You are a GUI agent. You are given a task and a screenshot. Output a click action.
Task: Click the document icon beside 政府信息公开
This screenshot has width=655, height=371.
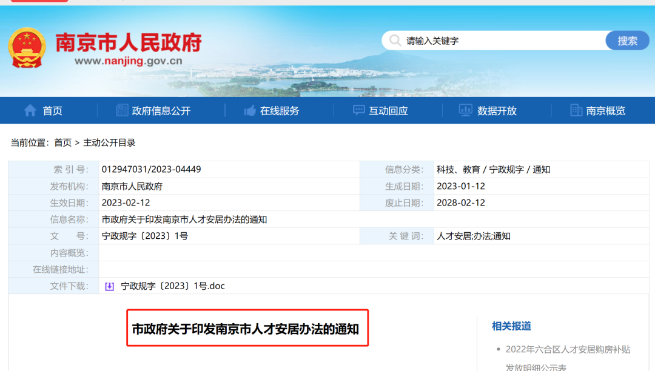pyautogui.click(x=122, y=110)
